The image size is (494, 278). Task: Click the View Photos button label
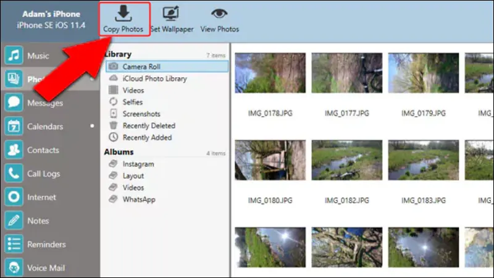tap(220, 29)
